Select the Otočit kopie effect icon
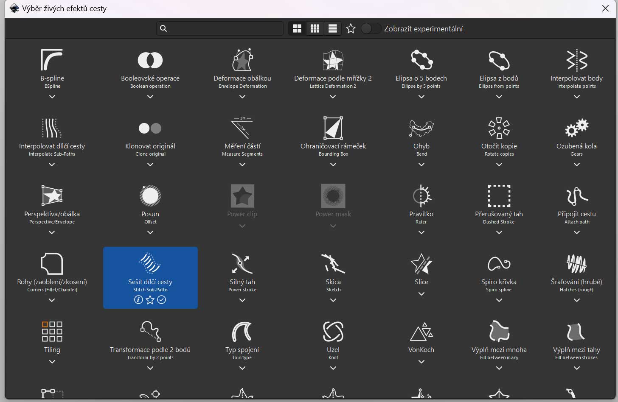The image size is (618, 402). 499,128
